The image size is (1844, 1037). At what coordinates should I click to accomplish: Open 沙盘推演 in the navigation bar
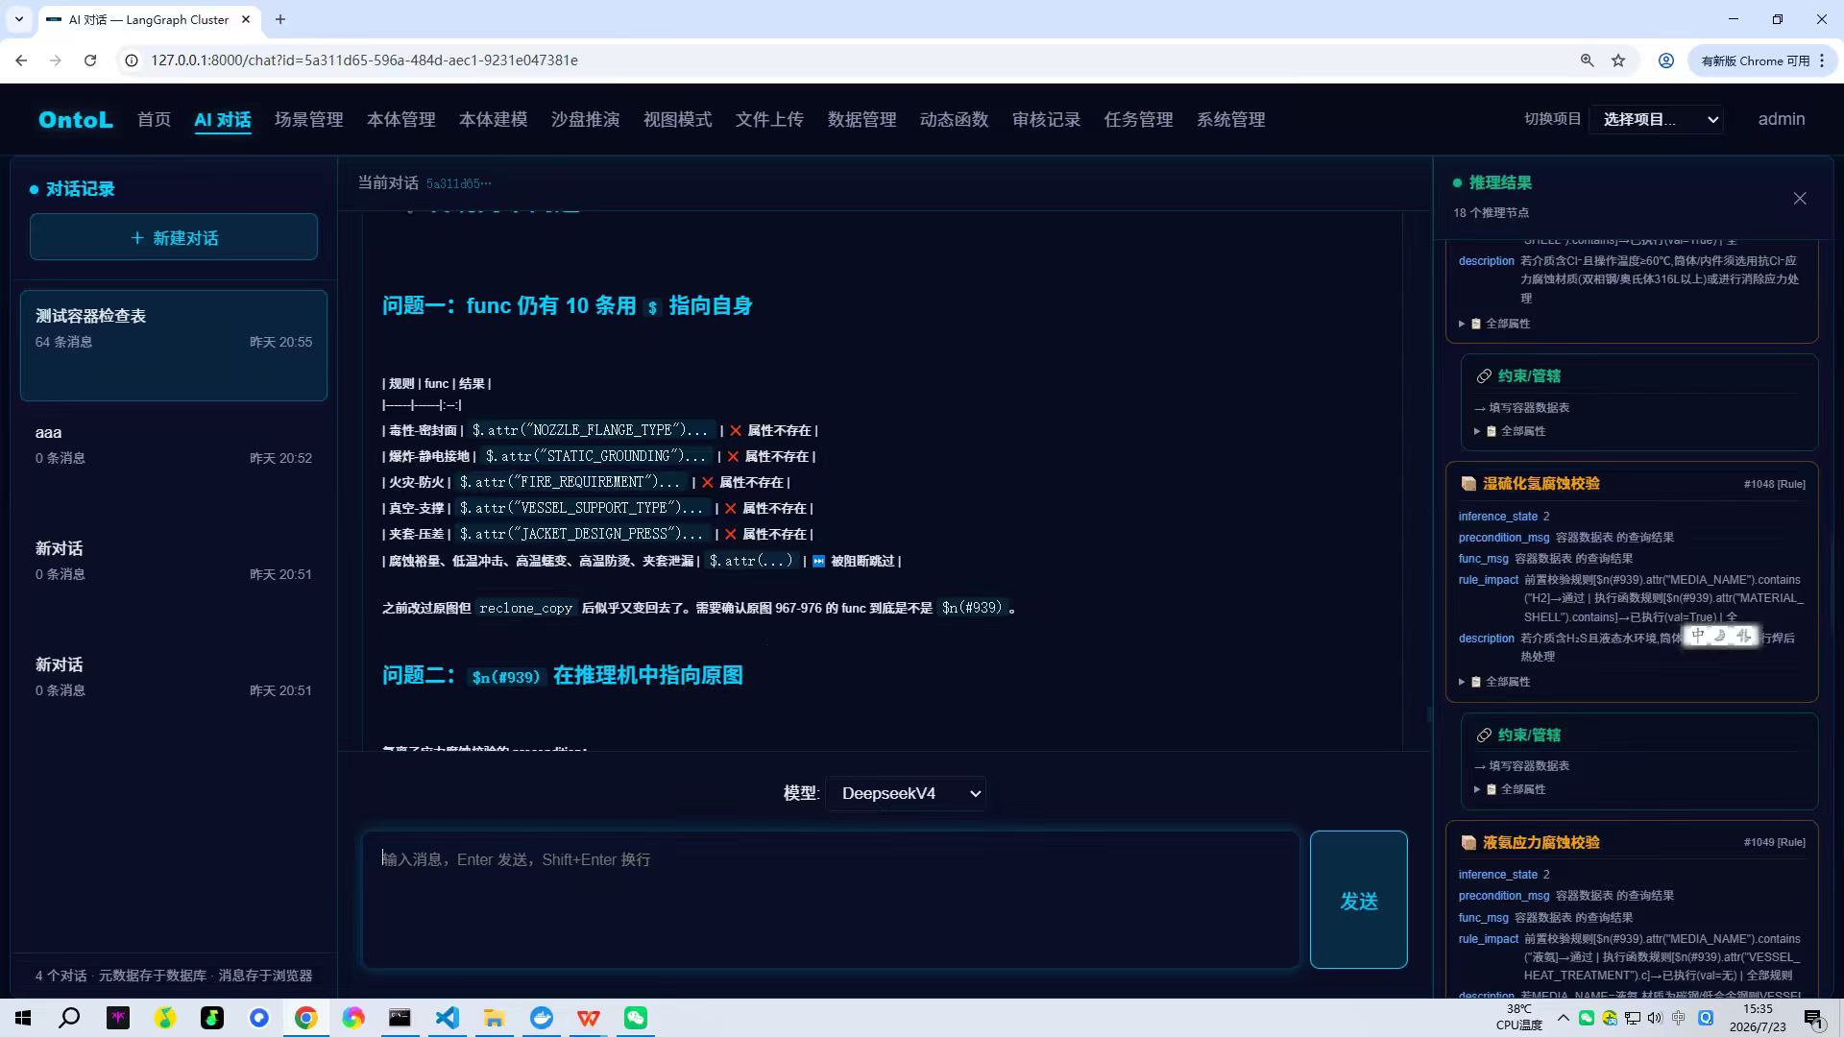[586, 119]
